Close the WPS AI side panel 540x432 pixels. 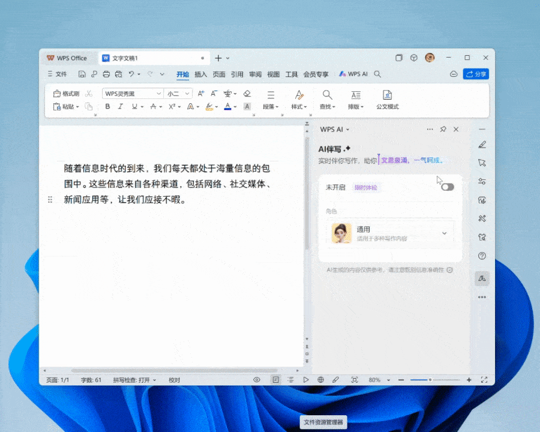coord(456,129)
